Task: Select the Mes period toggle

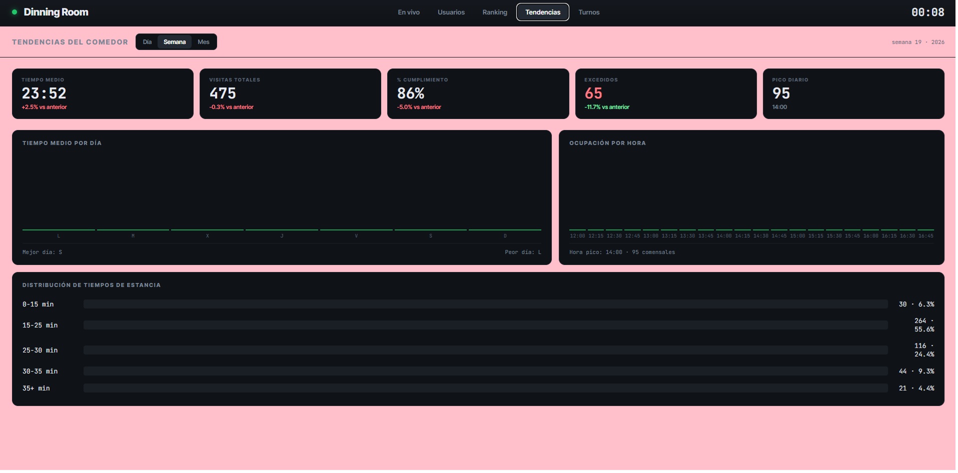Action: click(204, 42)
